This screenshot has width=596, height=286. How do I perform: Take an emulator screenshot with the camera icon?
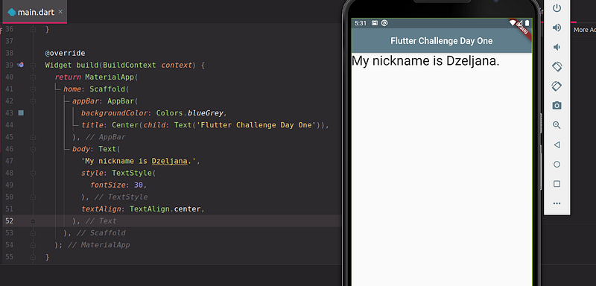coord(557,106)
